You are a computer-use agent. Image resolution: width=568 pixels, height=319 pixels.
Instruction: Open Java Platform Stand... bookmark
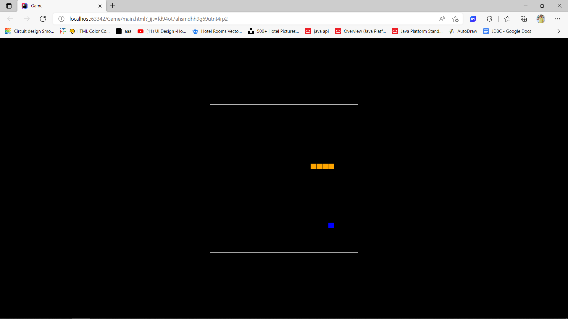pyautogui.click(x=417, y=31)
